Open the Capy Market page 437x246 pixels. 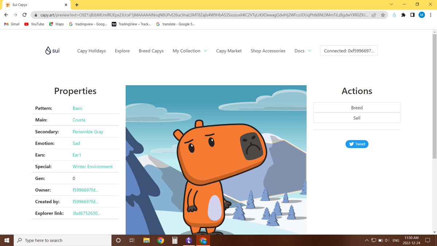tap(229, 51)
